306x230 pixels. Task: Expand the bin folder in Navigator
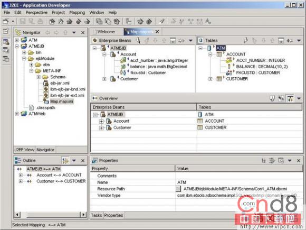tap(24, 52)
